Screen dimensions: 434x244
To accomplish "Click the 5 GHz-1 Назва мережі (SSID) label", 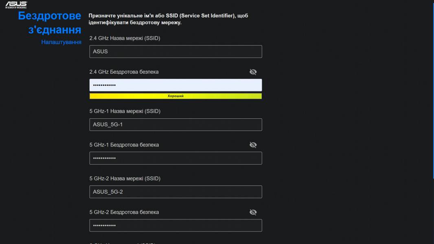I will tap(125, 111).
